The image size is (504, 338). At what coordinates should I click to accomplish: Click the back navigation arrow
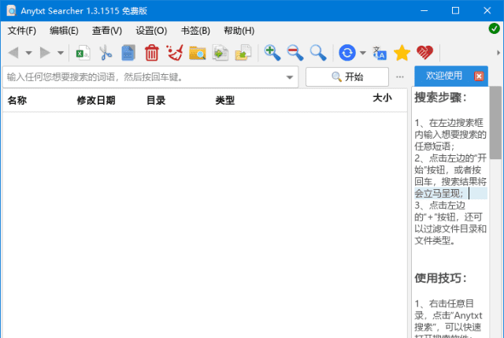click(13, 53)
